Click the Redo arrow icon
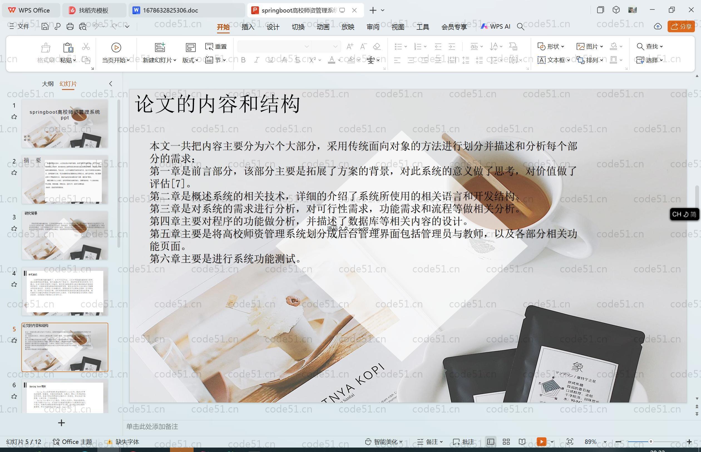701x452 pixels. pos(115,26)
